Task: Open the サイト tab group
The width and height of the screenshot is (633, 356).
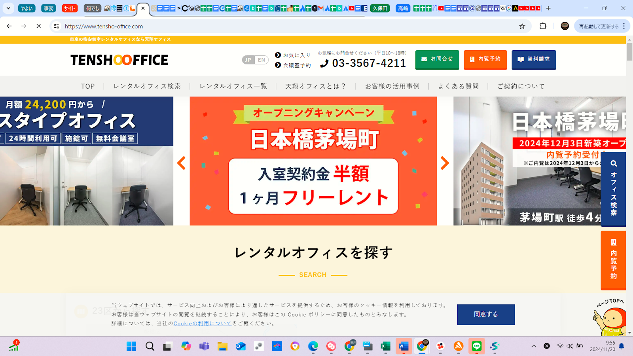Action: click(x=70, y=8)
